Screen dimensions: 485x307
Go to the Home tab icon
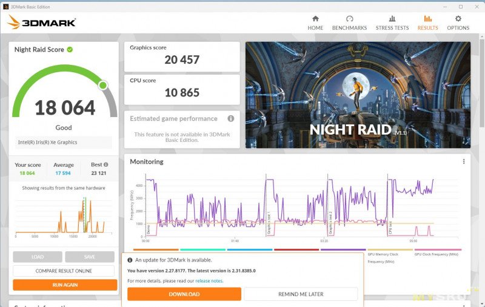(x=315, y=19)
